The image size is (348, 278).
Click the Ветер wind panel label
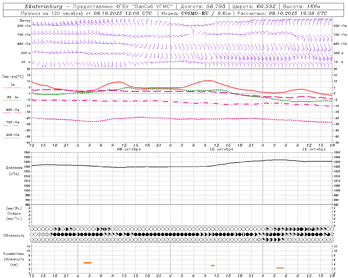tap(25, 21)
